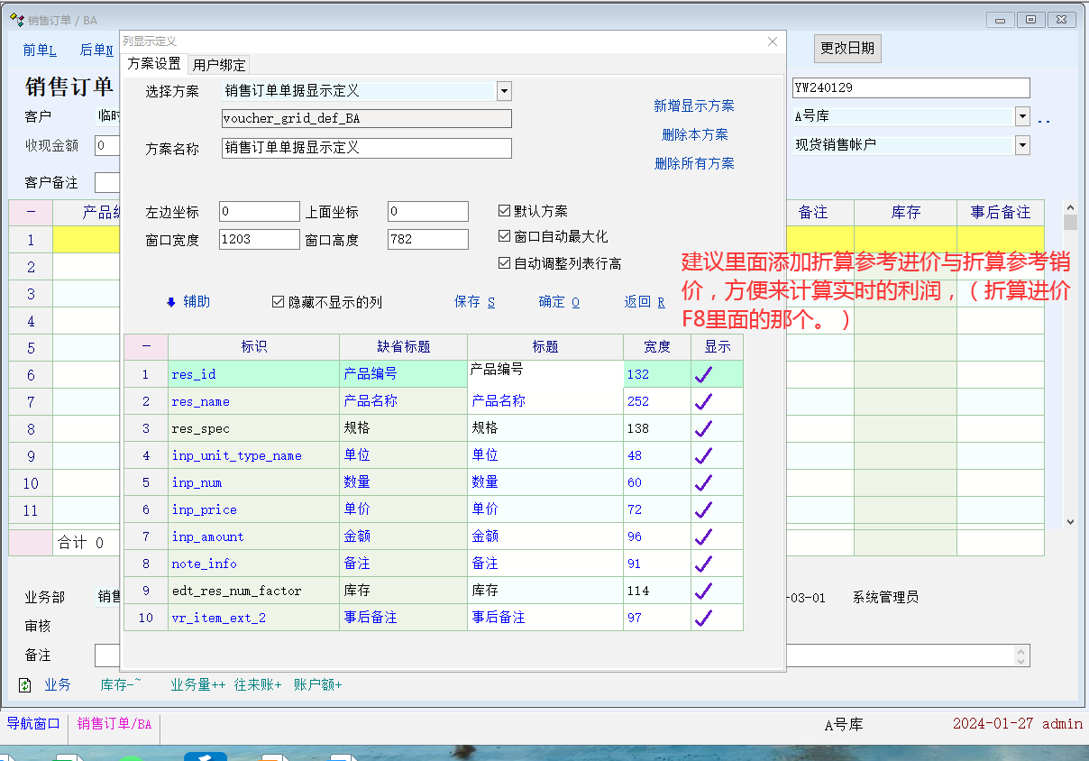Image resolution: width=1089 pixels, height=761 pixels.
Task: Uncheck the 默认方案 checkbox
Action: tap(505, 211)
